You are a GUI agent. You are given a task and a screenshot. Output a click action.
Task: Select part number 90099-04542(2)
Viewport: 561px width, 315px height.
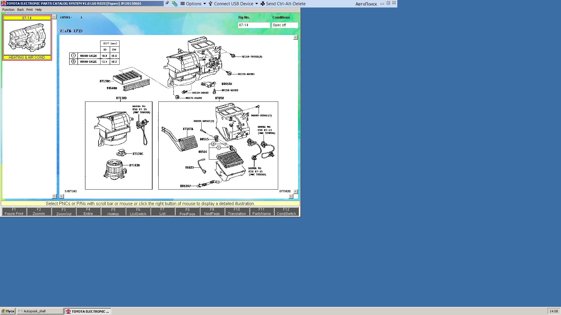pos(204,121)
